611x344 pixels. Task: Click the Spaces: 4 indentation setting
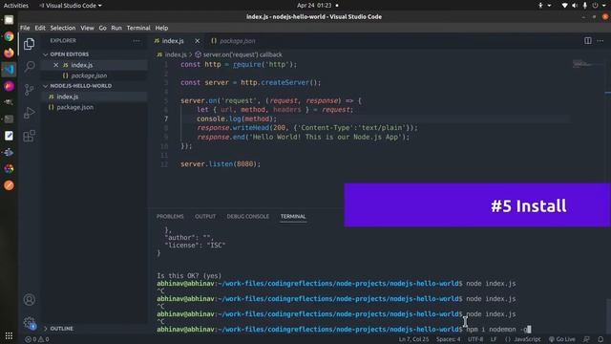point(448,339)
